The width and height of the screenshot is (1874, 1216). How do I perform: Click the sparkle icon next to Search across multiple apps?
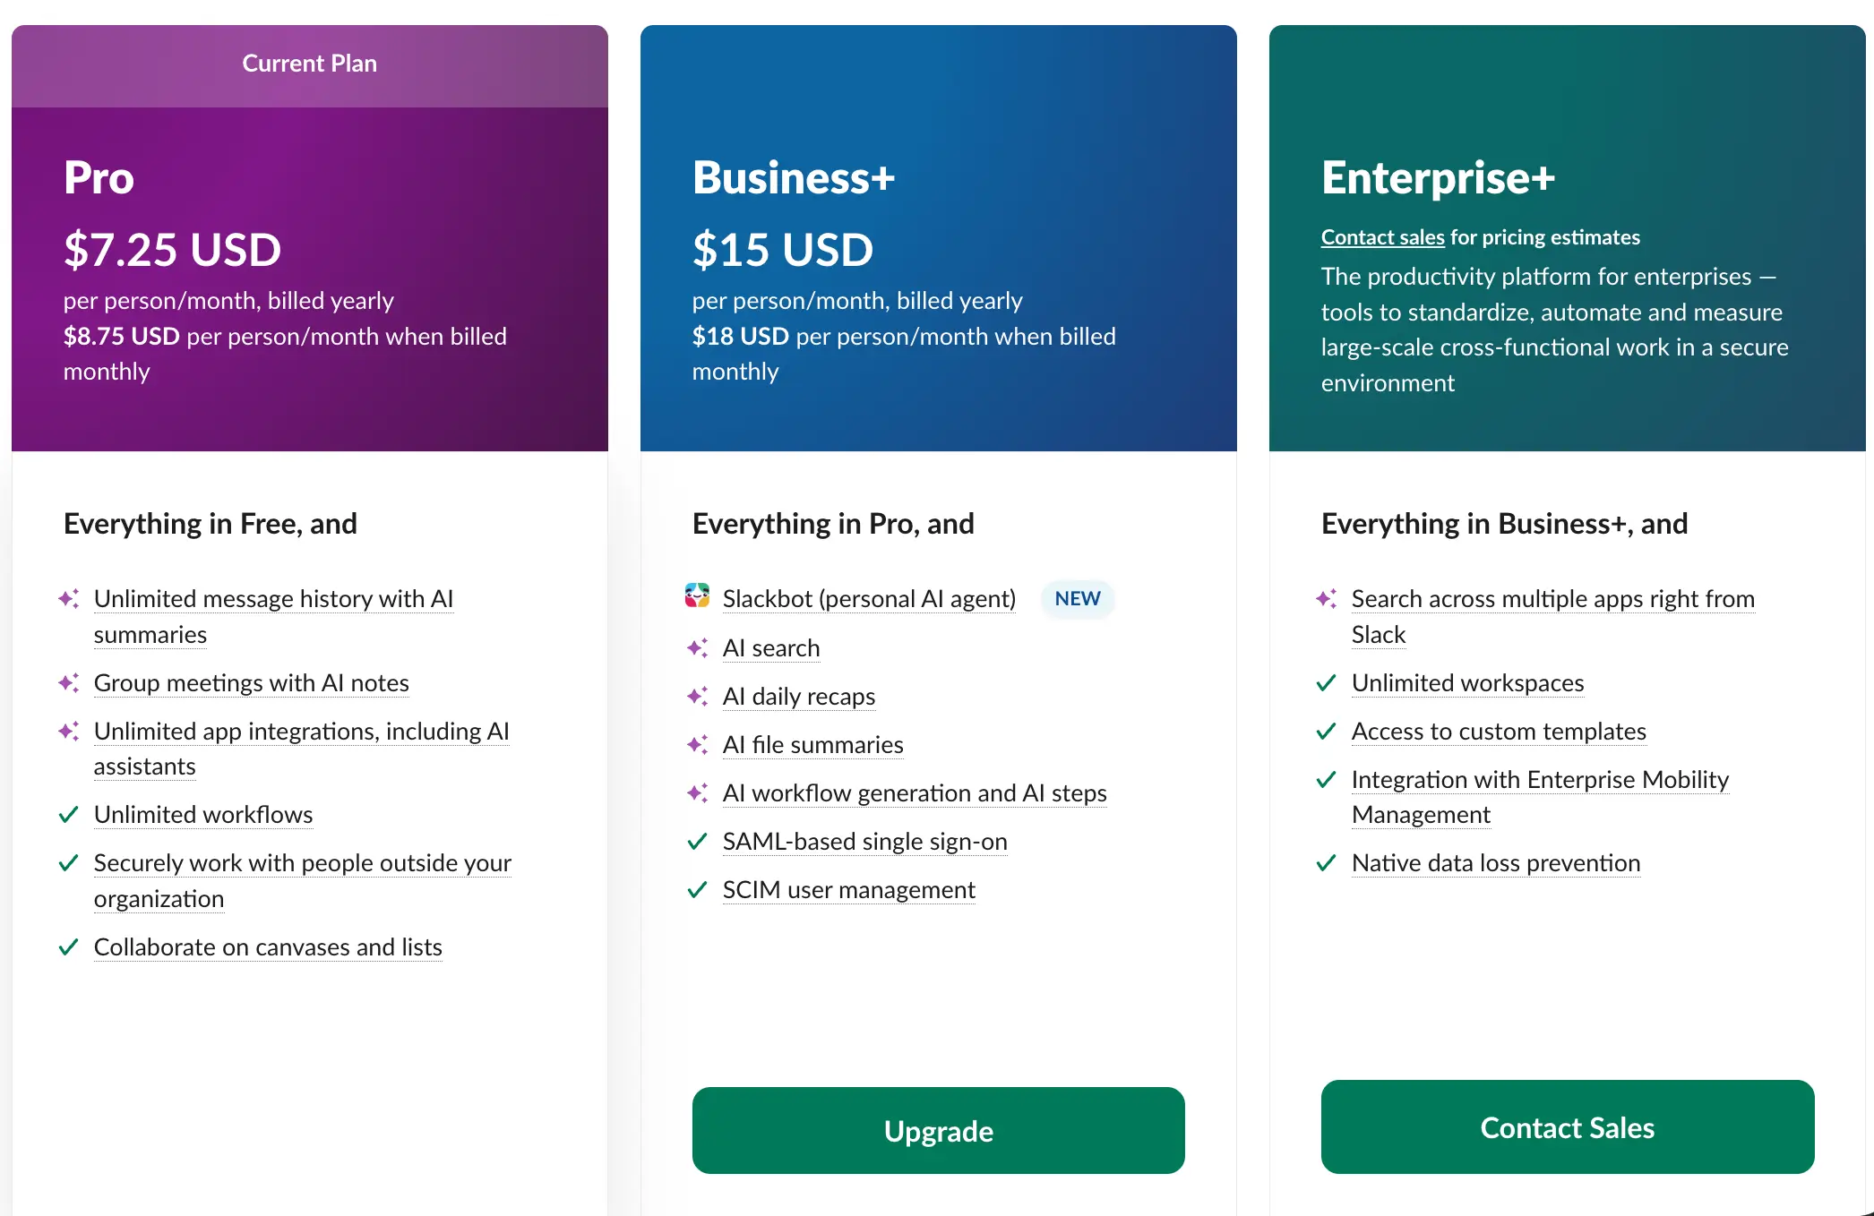(1327, 597)
